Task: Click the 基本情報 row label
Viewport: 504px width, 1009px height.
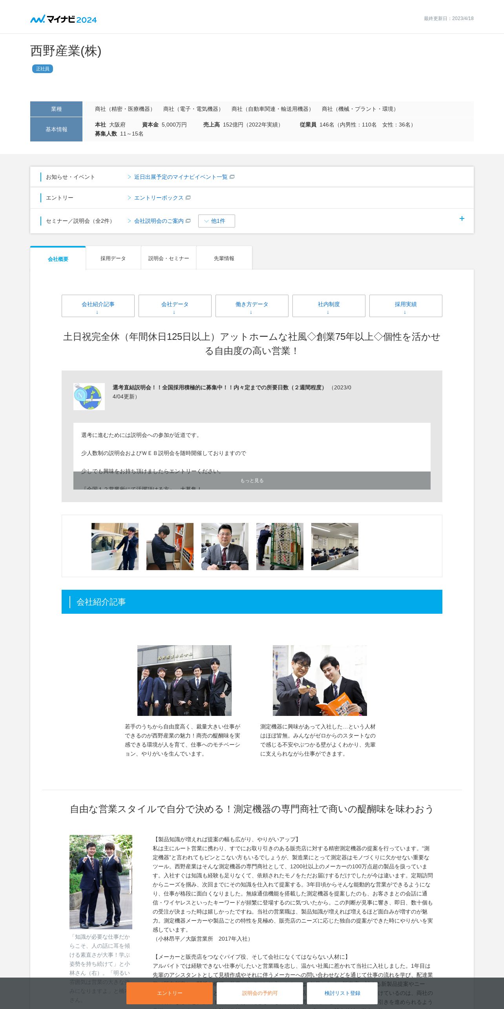Action: (56, 129)
